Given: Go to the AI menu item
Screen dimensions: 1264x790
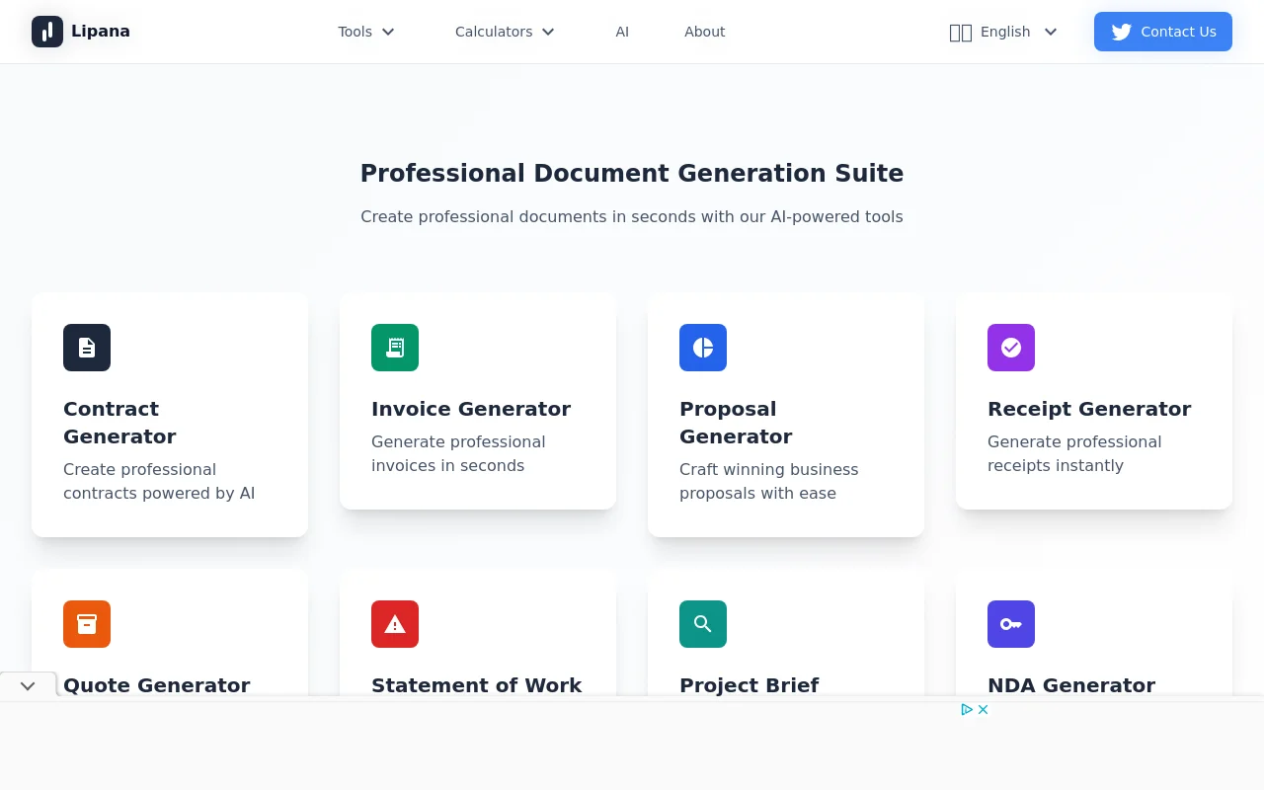Looking at the screenshot, I should coord(622,32).
